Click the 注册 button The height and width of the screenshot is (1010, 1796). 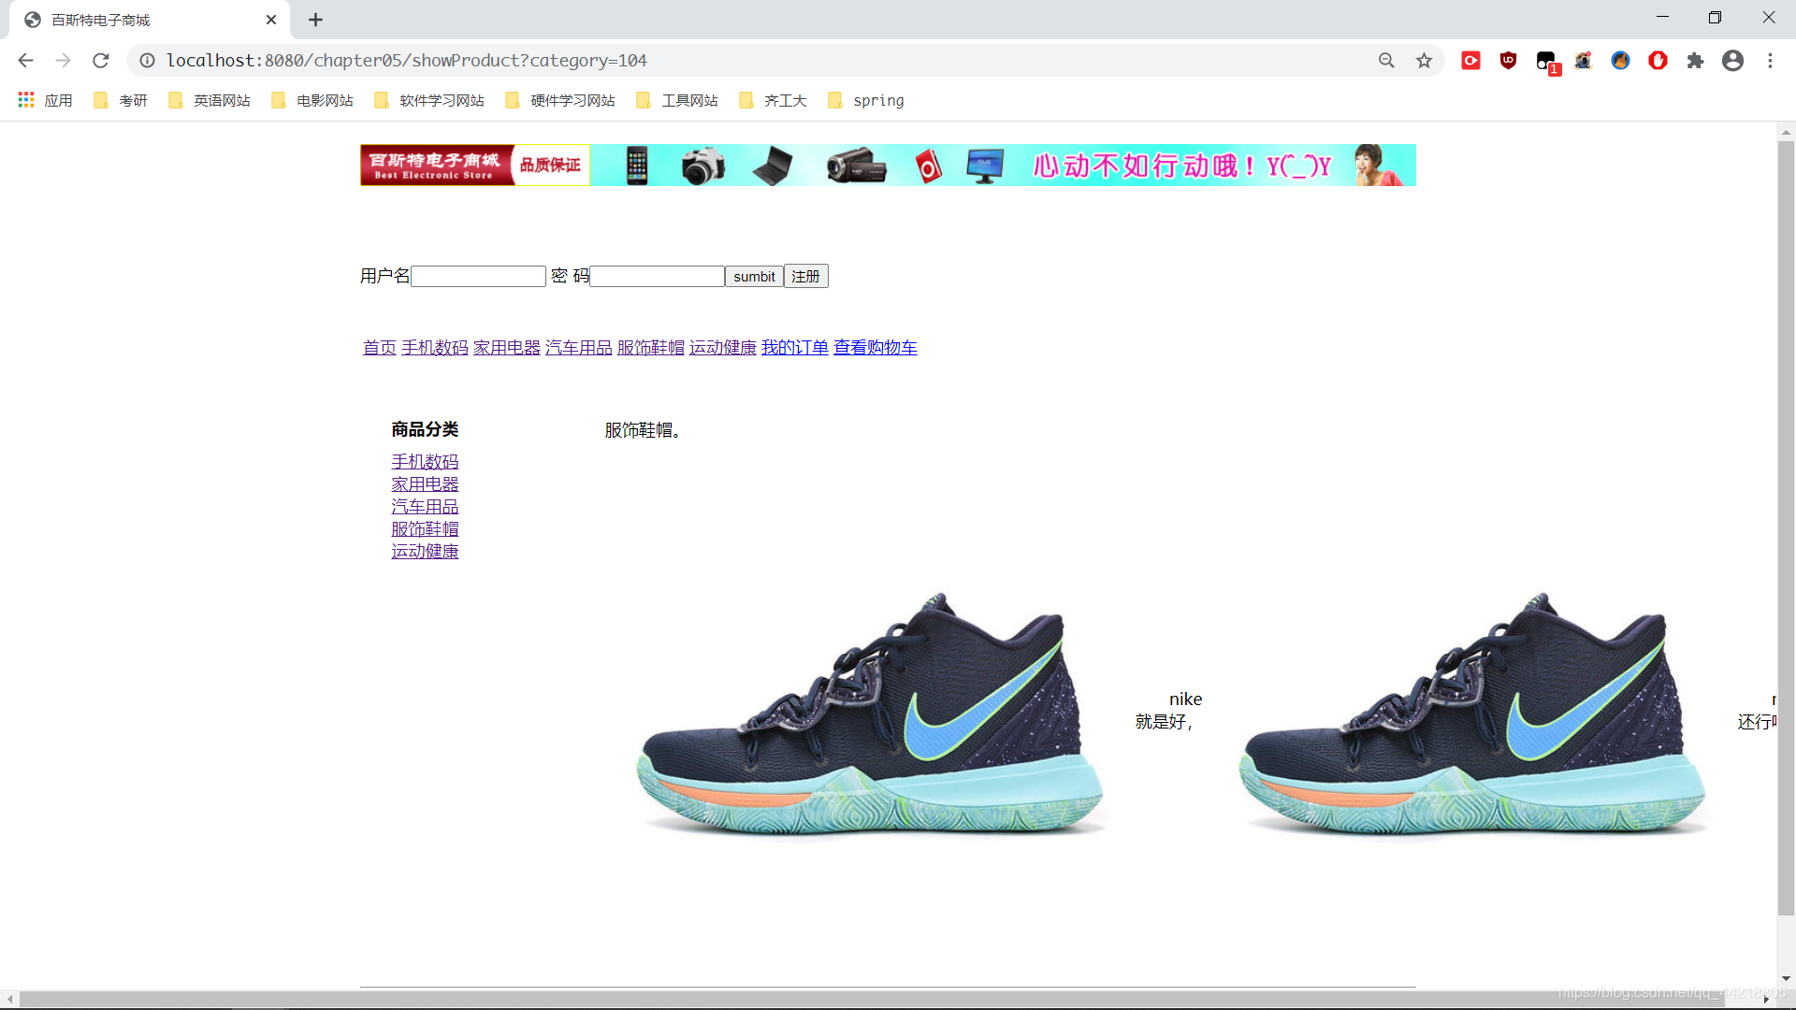pos(805,277)
